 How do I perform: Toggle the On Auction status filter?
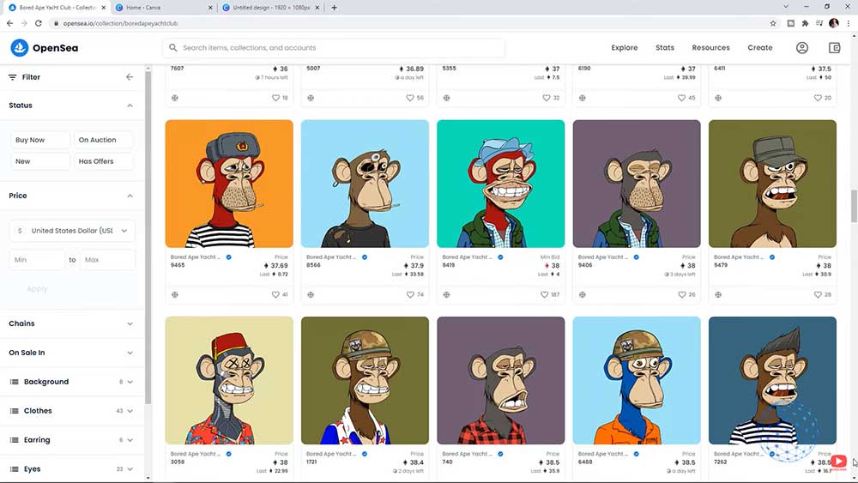(104, 140)
